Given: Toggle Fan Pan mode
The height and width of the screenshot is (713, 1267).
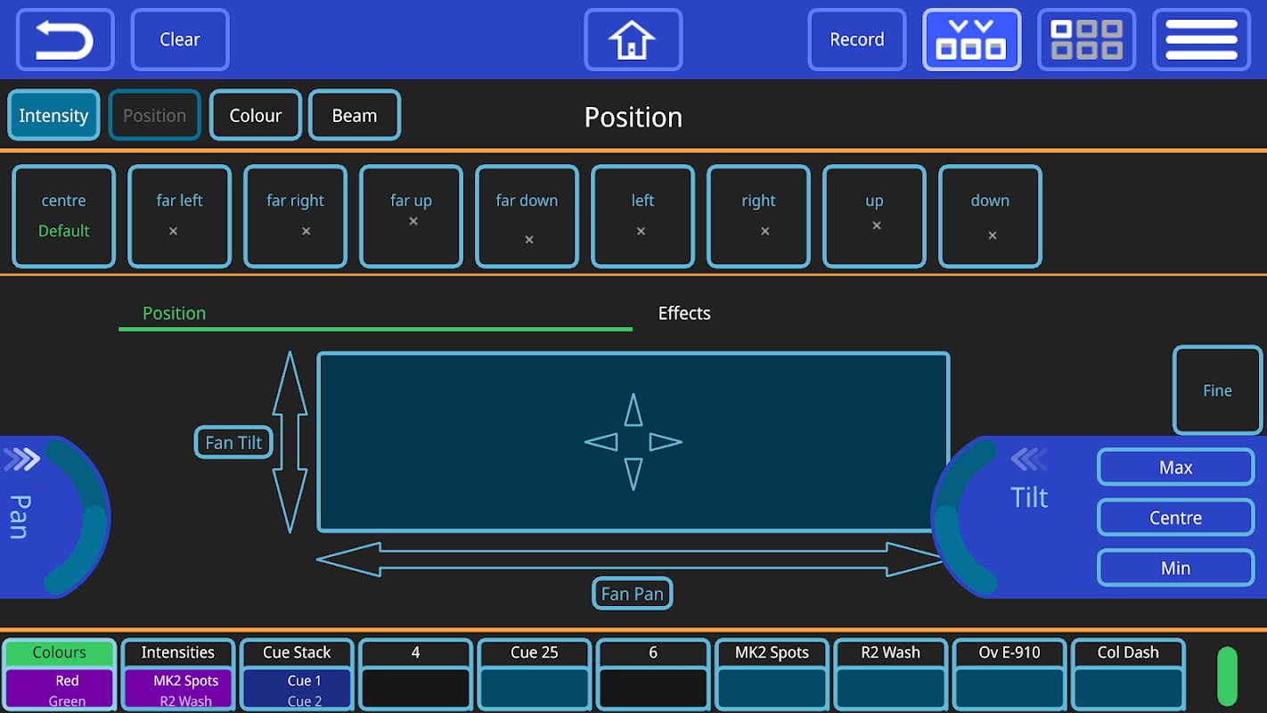Looking at the screenshot, I should [633, 594].
